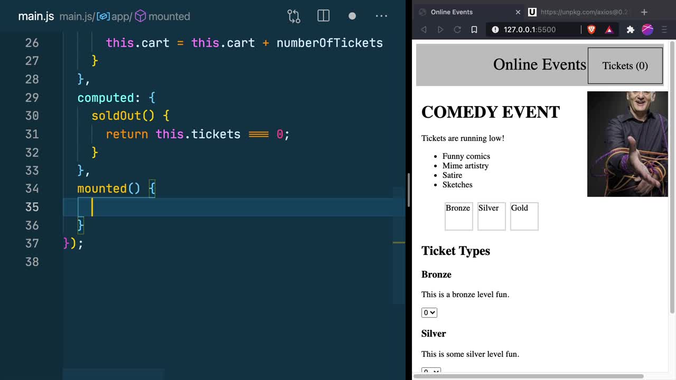The image size is (676, 380).
Task: Click the browser reload button
Action: 457,30
